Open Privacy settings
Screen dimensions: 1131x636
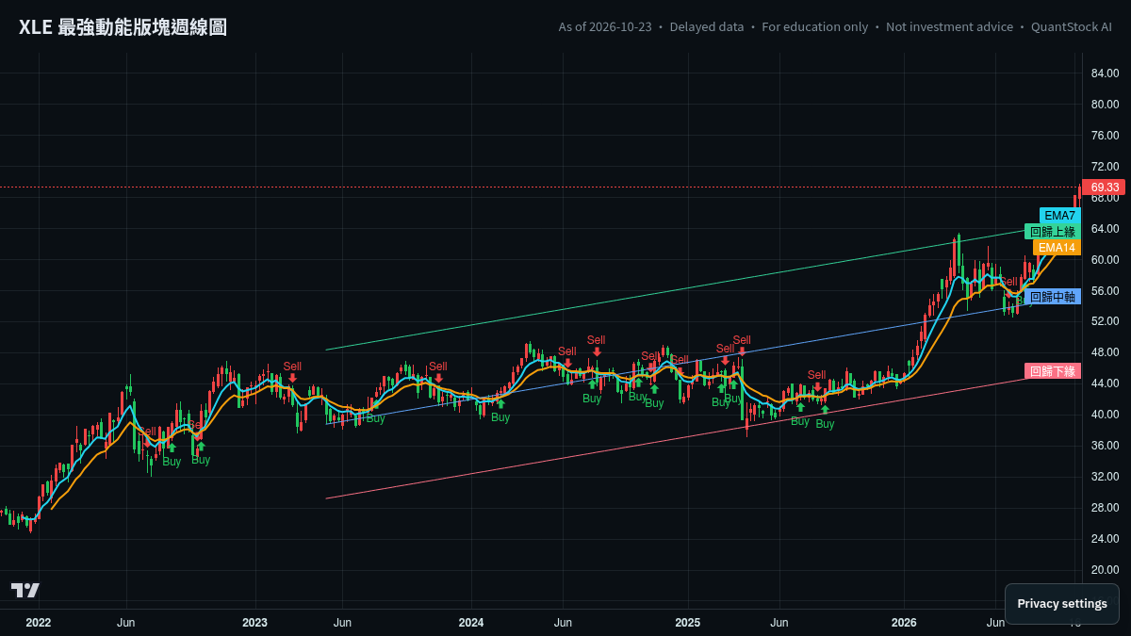(1062, 604)
